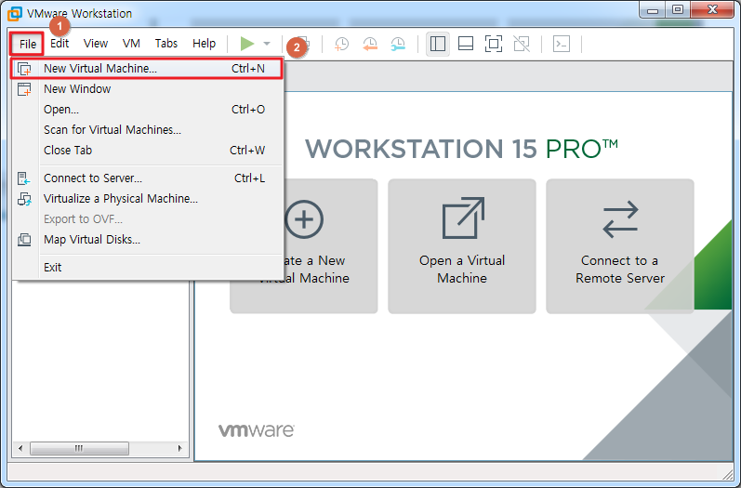
Task: Choose New Virtual Machine... menu entry
Action: pos(147,69)
